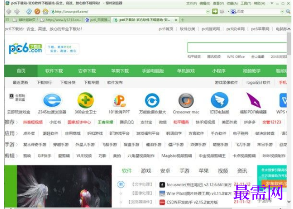The image size is (293, 209).
Task: Switch to the www.ly1213.co tab
Action: click(61, 20)
